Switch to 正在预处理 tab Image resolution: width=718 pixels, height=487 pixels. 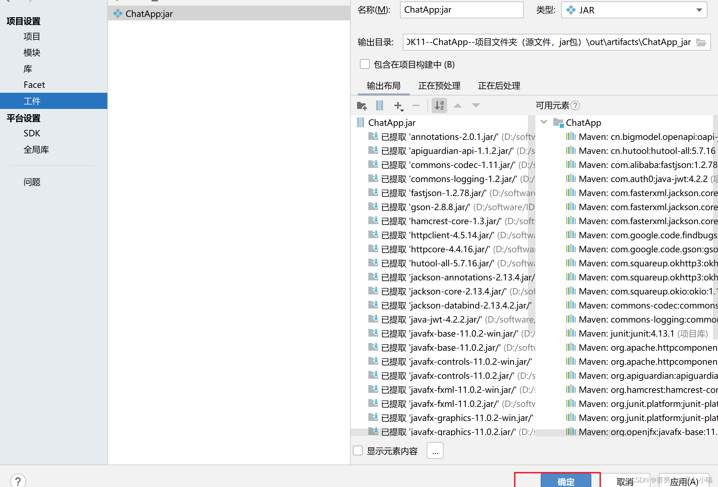[x=439, y=86]
